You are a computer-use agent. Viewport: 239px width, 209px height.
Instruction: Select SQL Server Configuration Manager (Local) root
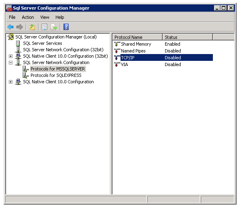(x=56, y=37)
